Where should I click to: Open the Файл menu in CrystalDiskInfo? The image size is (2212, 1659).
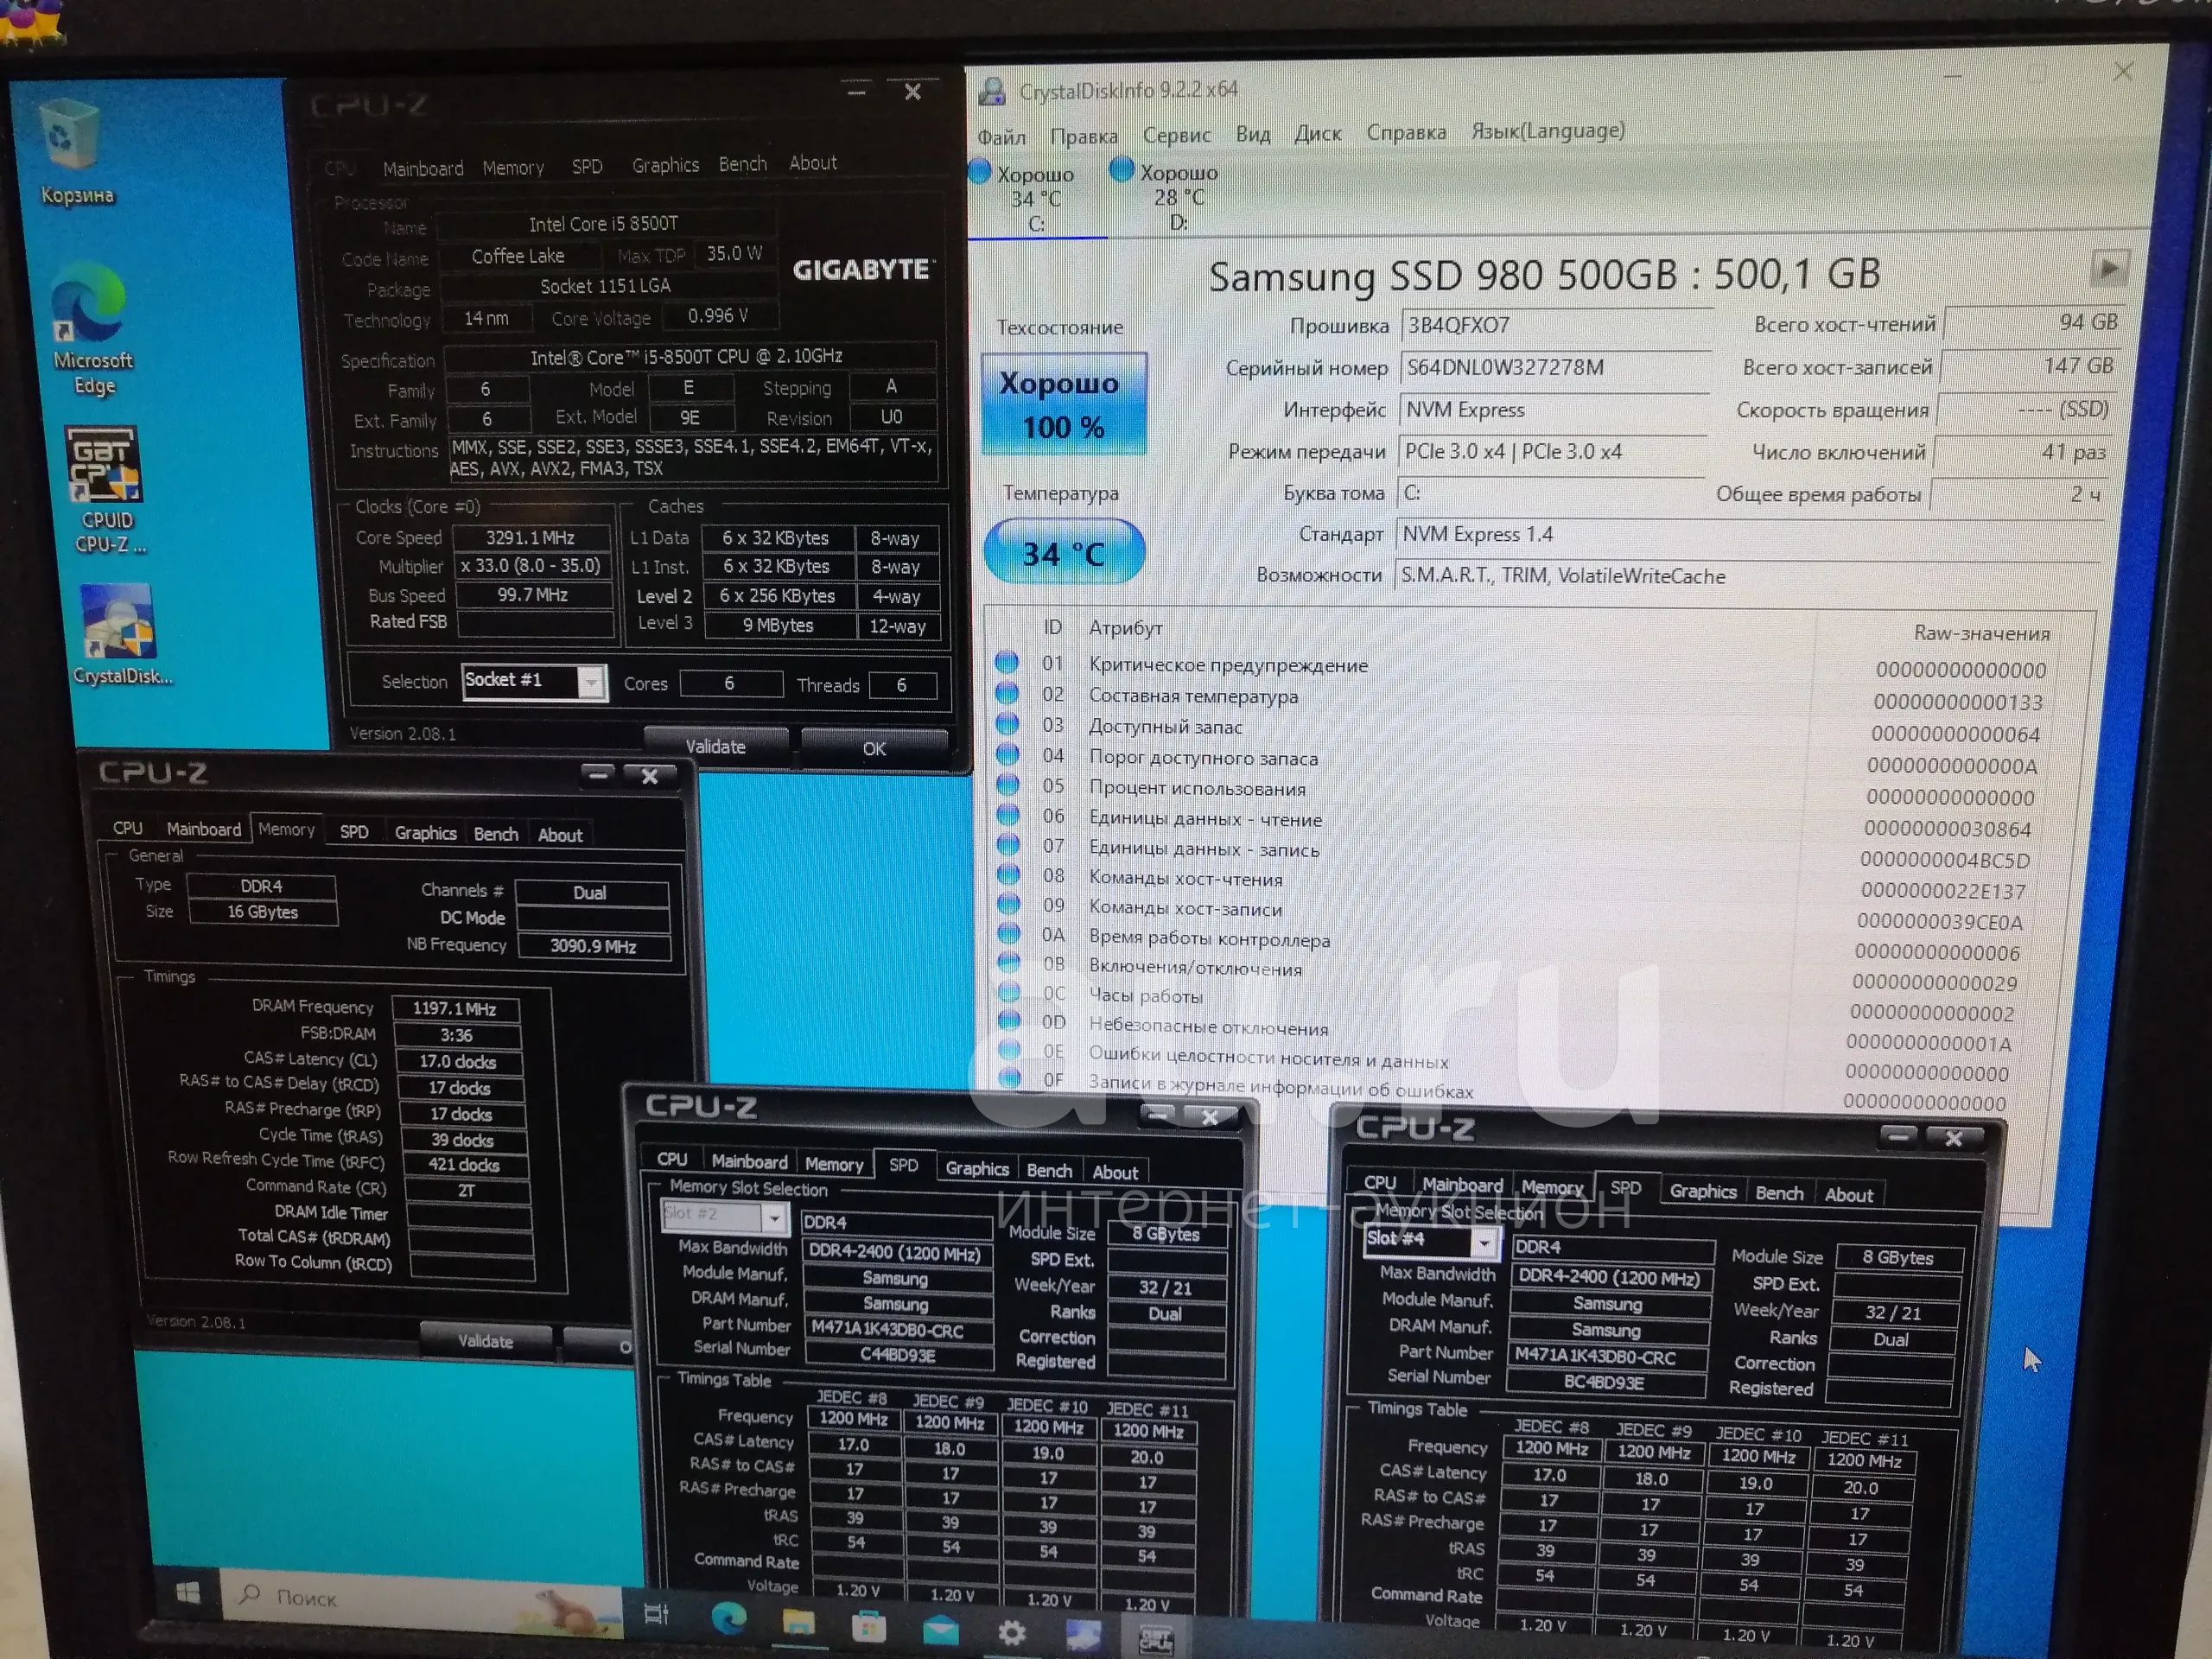pyautogui.click(x=1001, y=137)
